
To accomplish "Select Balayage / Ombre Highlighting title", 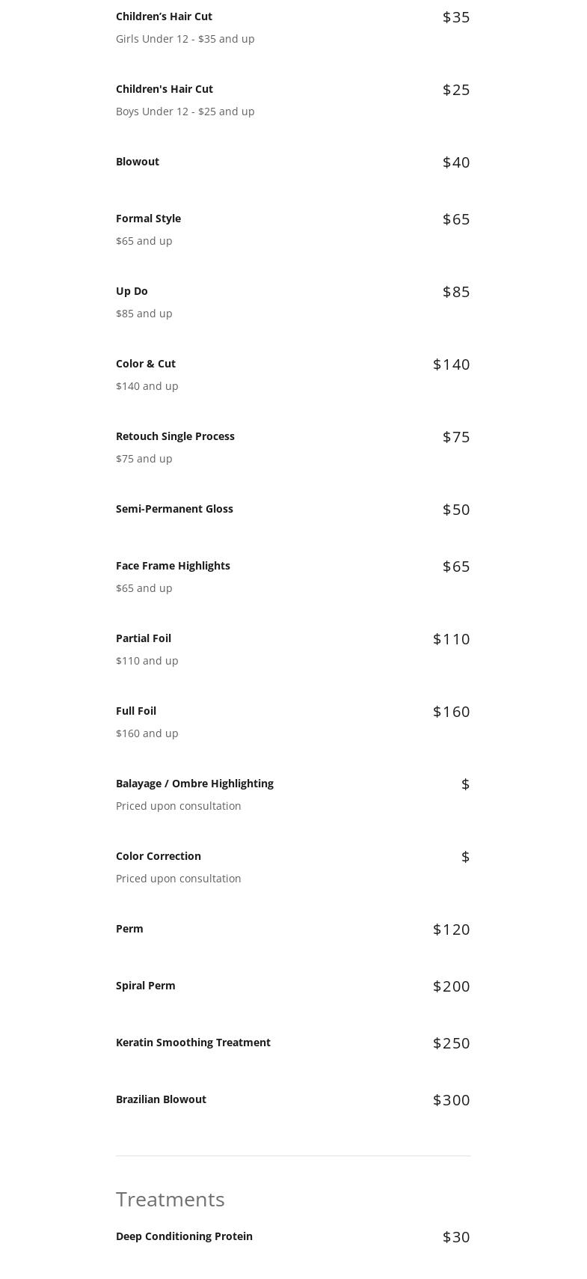I will (194, 784).
